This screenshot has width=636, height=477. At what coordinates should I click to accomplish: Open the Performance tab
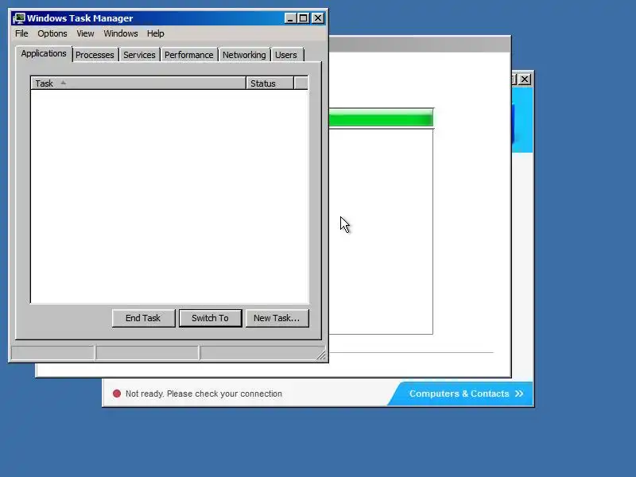coord(188,55)
